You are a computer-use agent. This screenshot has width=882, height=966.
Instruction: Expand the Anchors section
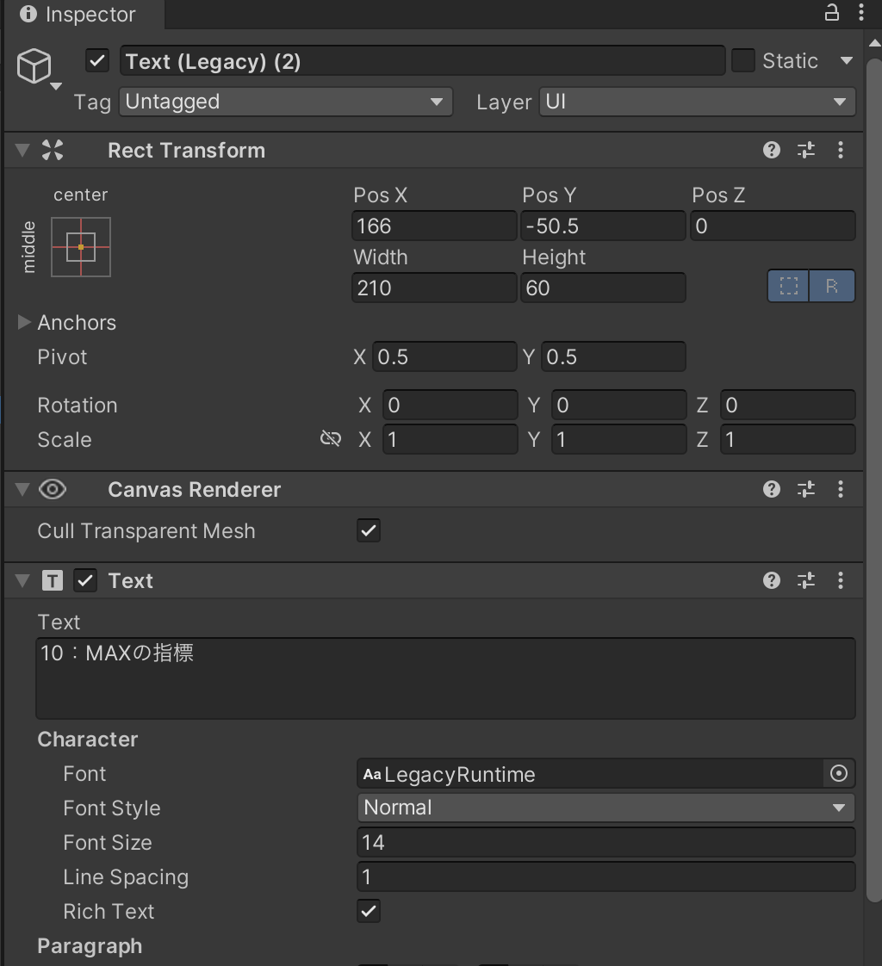pos(23,322)
